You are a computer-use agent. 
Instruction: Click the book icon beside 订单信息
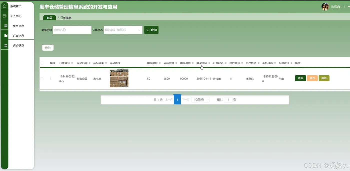6,36
